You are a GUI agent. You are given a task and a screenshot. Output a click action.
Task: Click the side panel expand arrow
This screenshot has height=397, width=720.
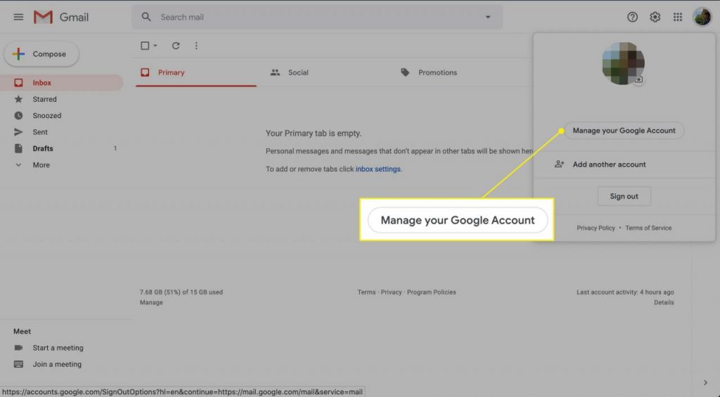click(705, 382)
